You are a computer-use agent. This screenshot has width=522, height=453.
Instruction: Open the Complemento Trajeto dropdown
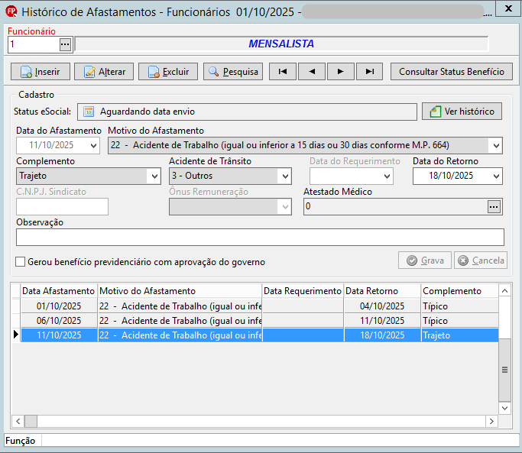tap(154, 176)
